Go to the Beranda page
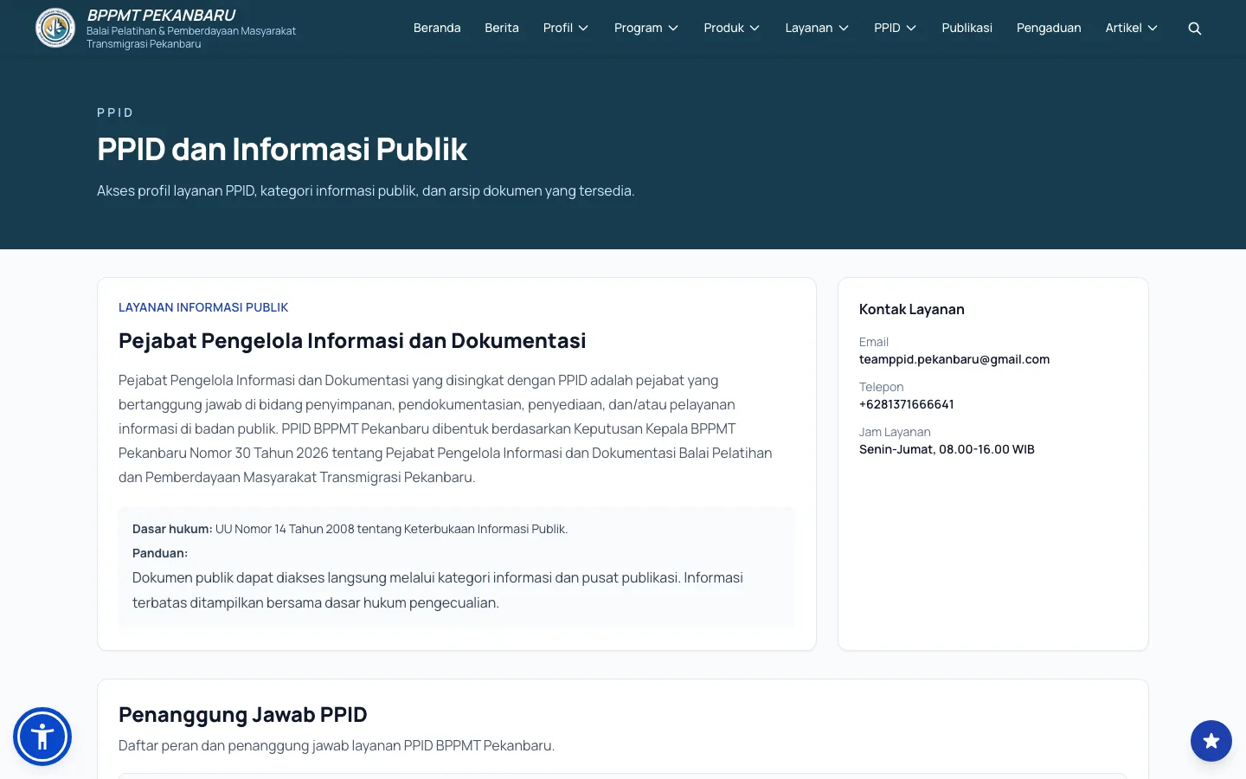1246x779 pixels. click(437, 28)
